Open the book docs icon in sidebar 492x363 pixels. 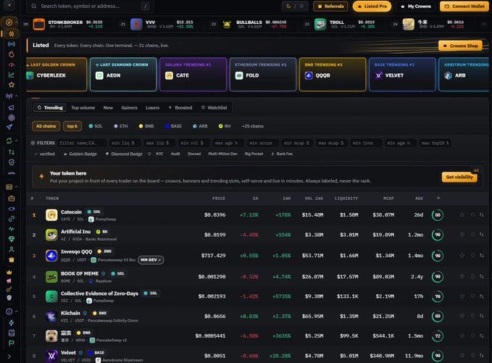coord(12,333)
